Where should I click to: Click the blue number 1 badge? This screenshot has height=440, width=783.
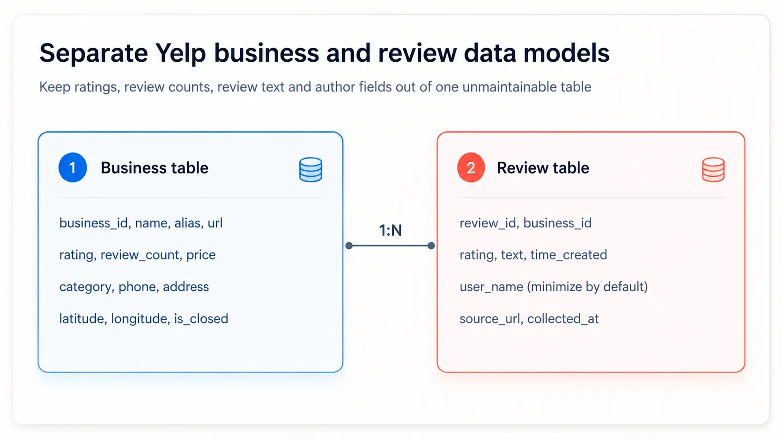(x=73, y=167)
